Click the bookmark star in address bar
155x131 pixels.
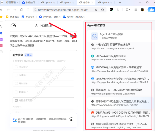click(x=102, y=10)
